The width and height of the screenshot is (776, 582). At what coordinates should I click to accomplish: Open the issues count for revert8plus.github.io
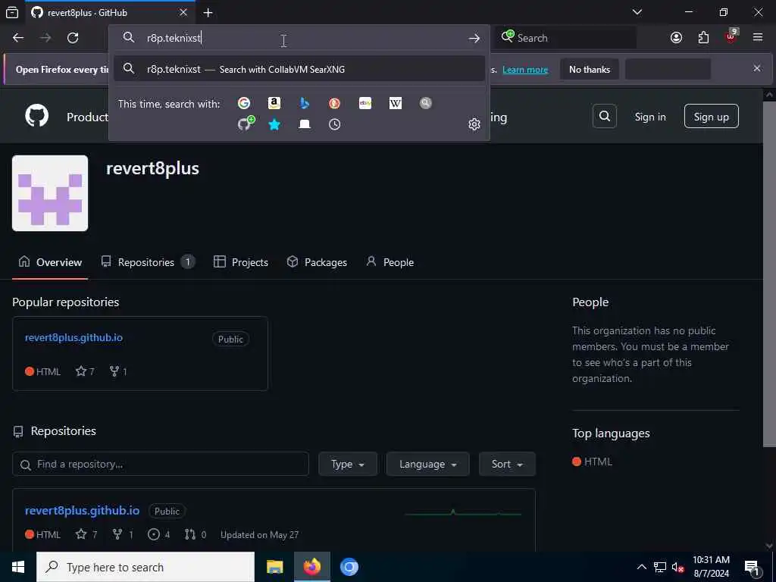pos(159,534)
